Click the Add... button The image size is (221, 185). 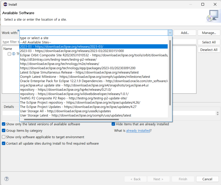[x=185, y=33]
